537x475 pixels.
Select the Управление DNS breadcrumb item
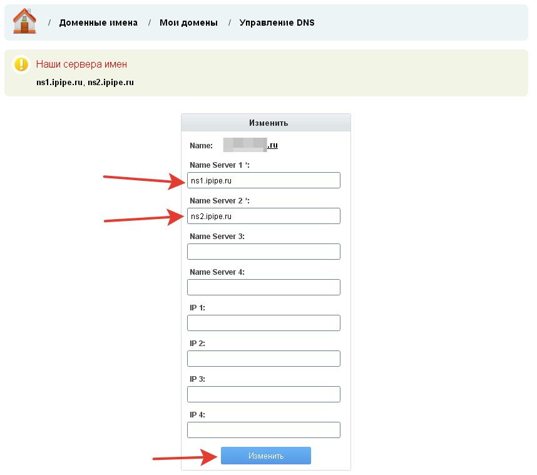[277, 23]
